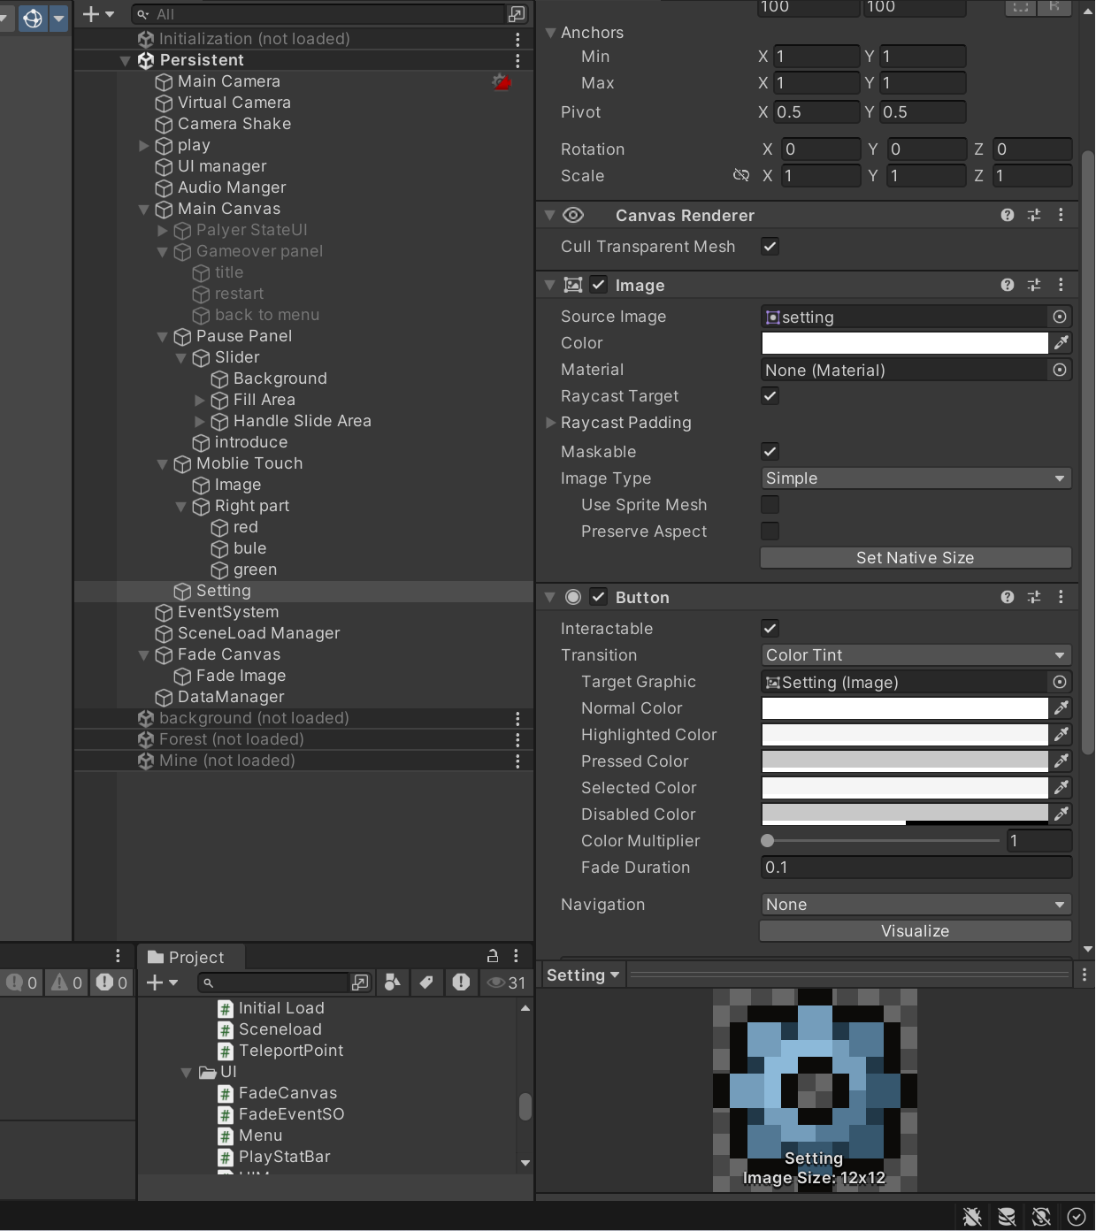This screenshot has height=1231, width=1096.
Task: Toggle console error count filter
Action: [111, 983]
